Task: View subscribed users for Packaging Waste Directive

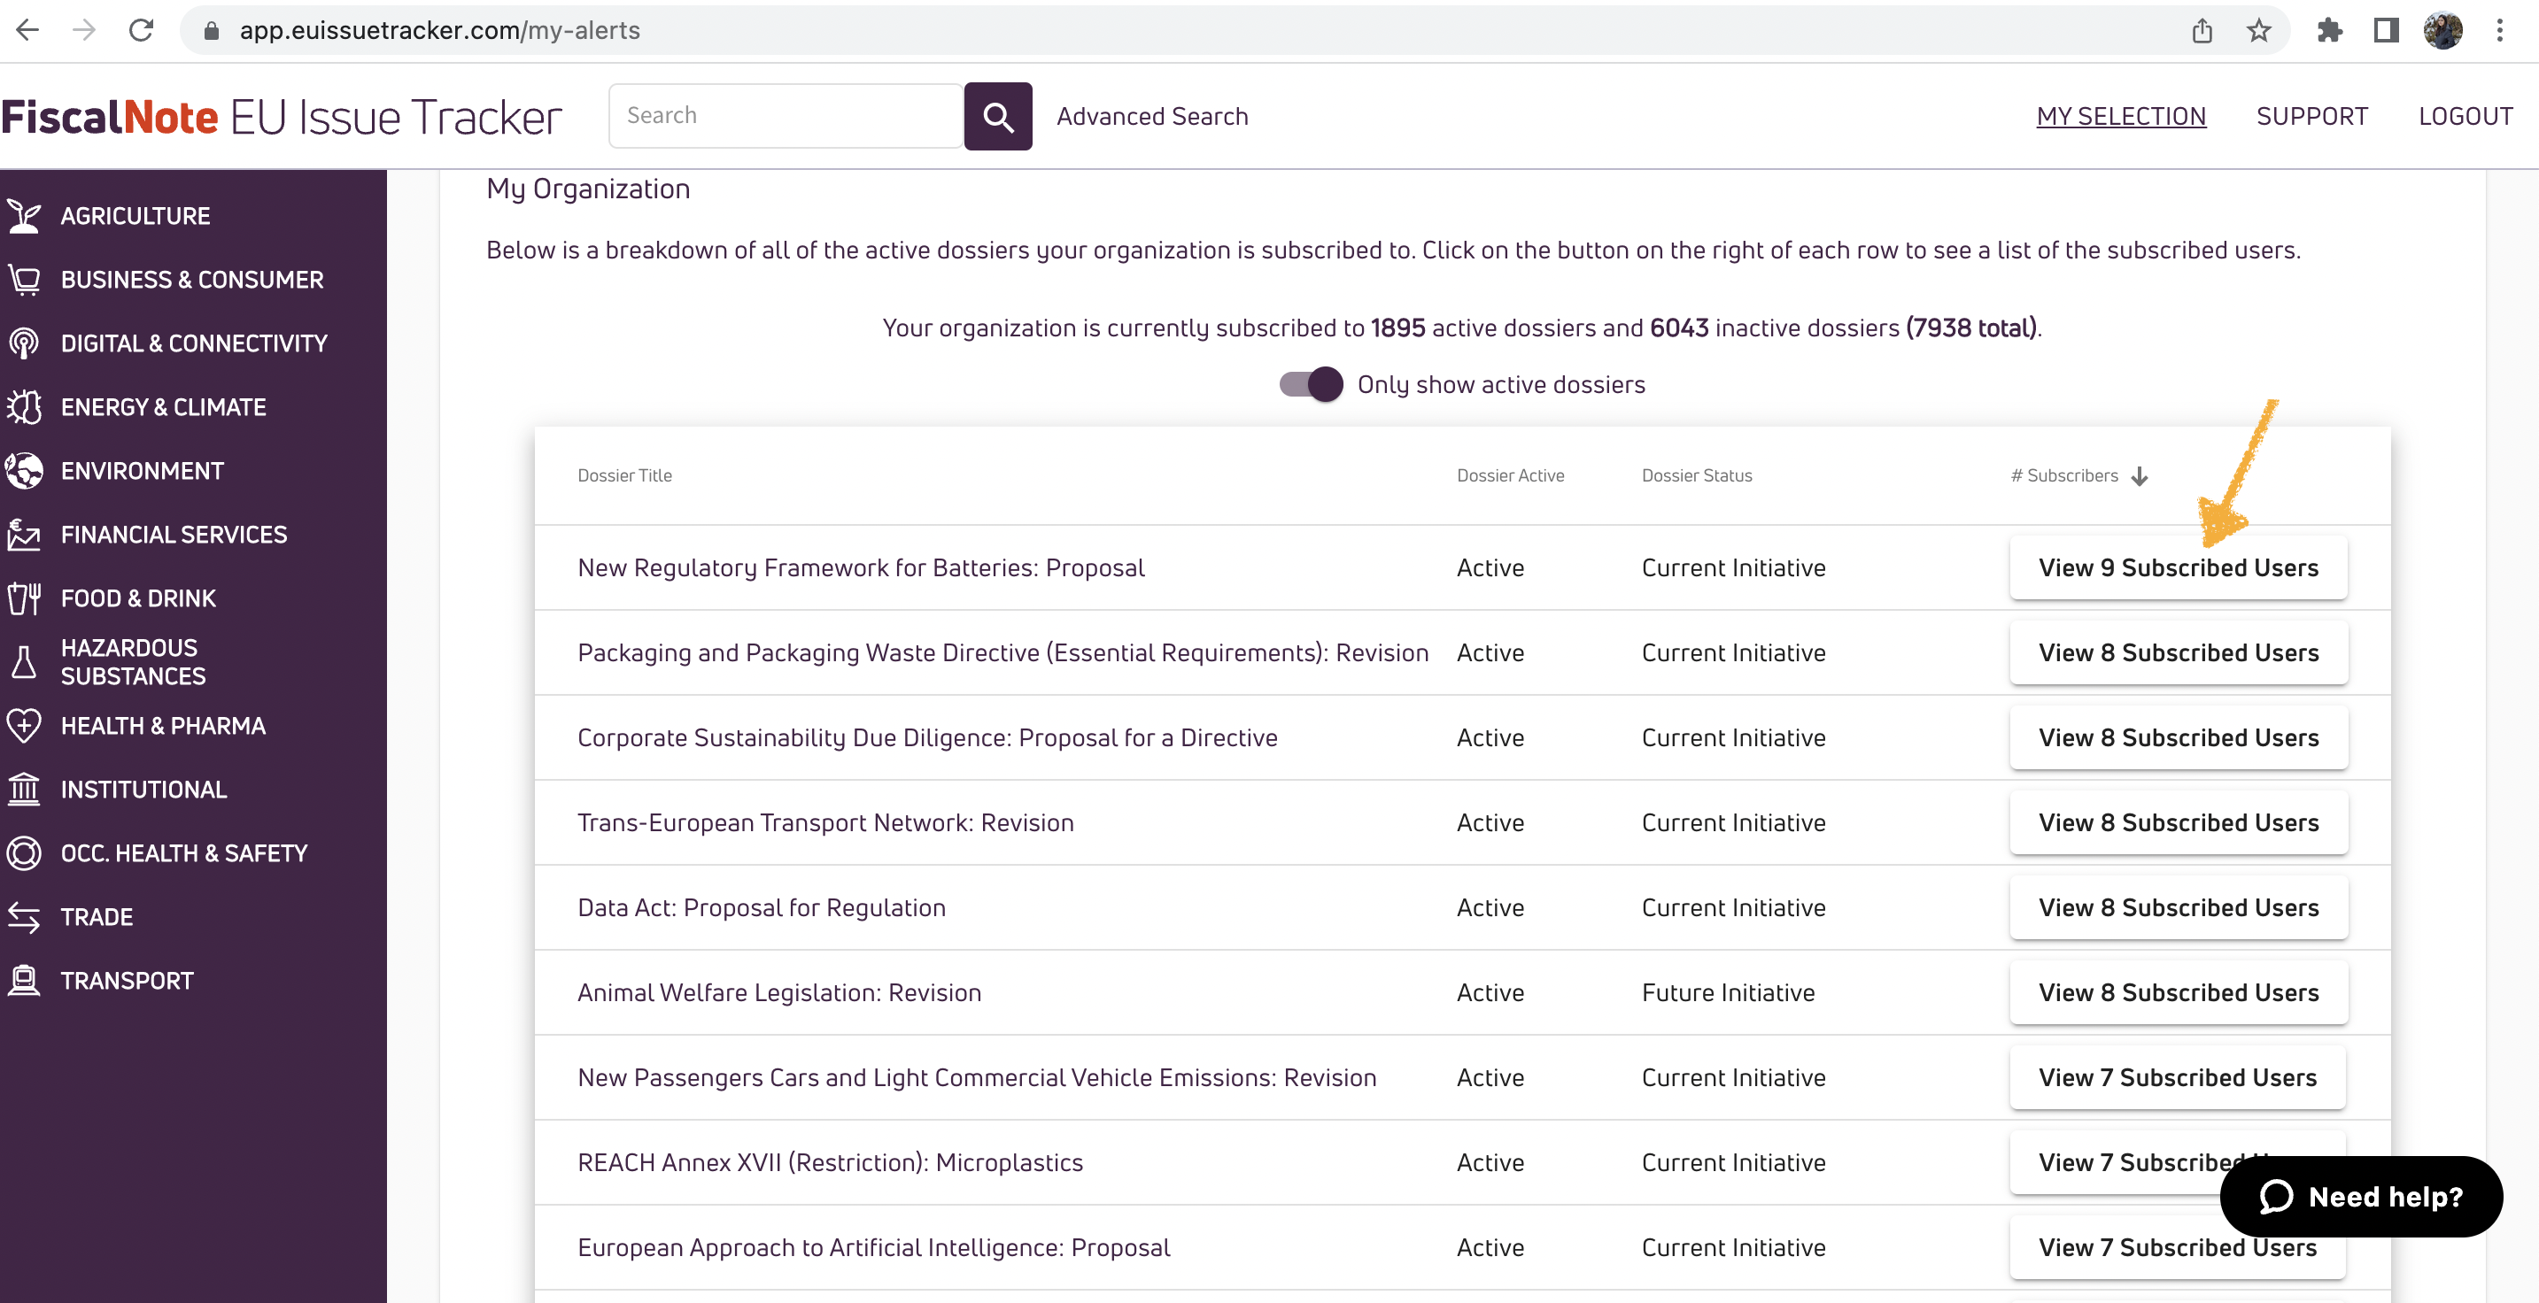Action: click(x=2179, y=652)
